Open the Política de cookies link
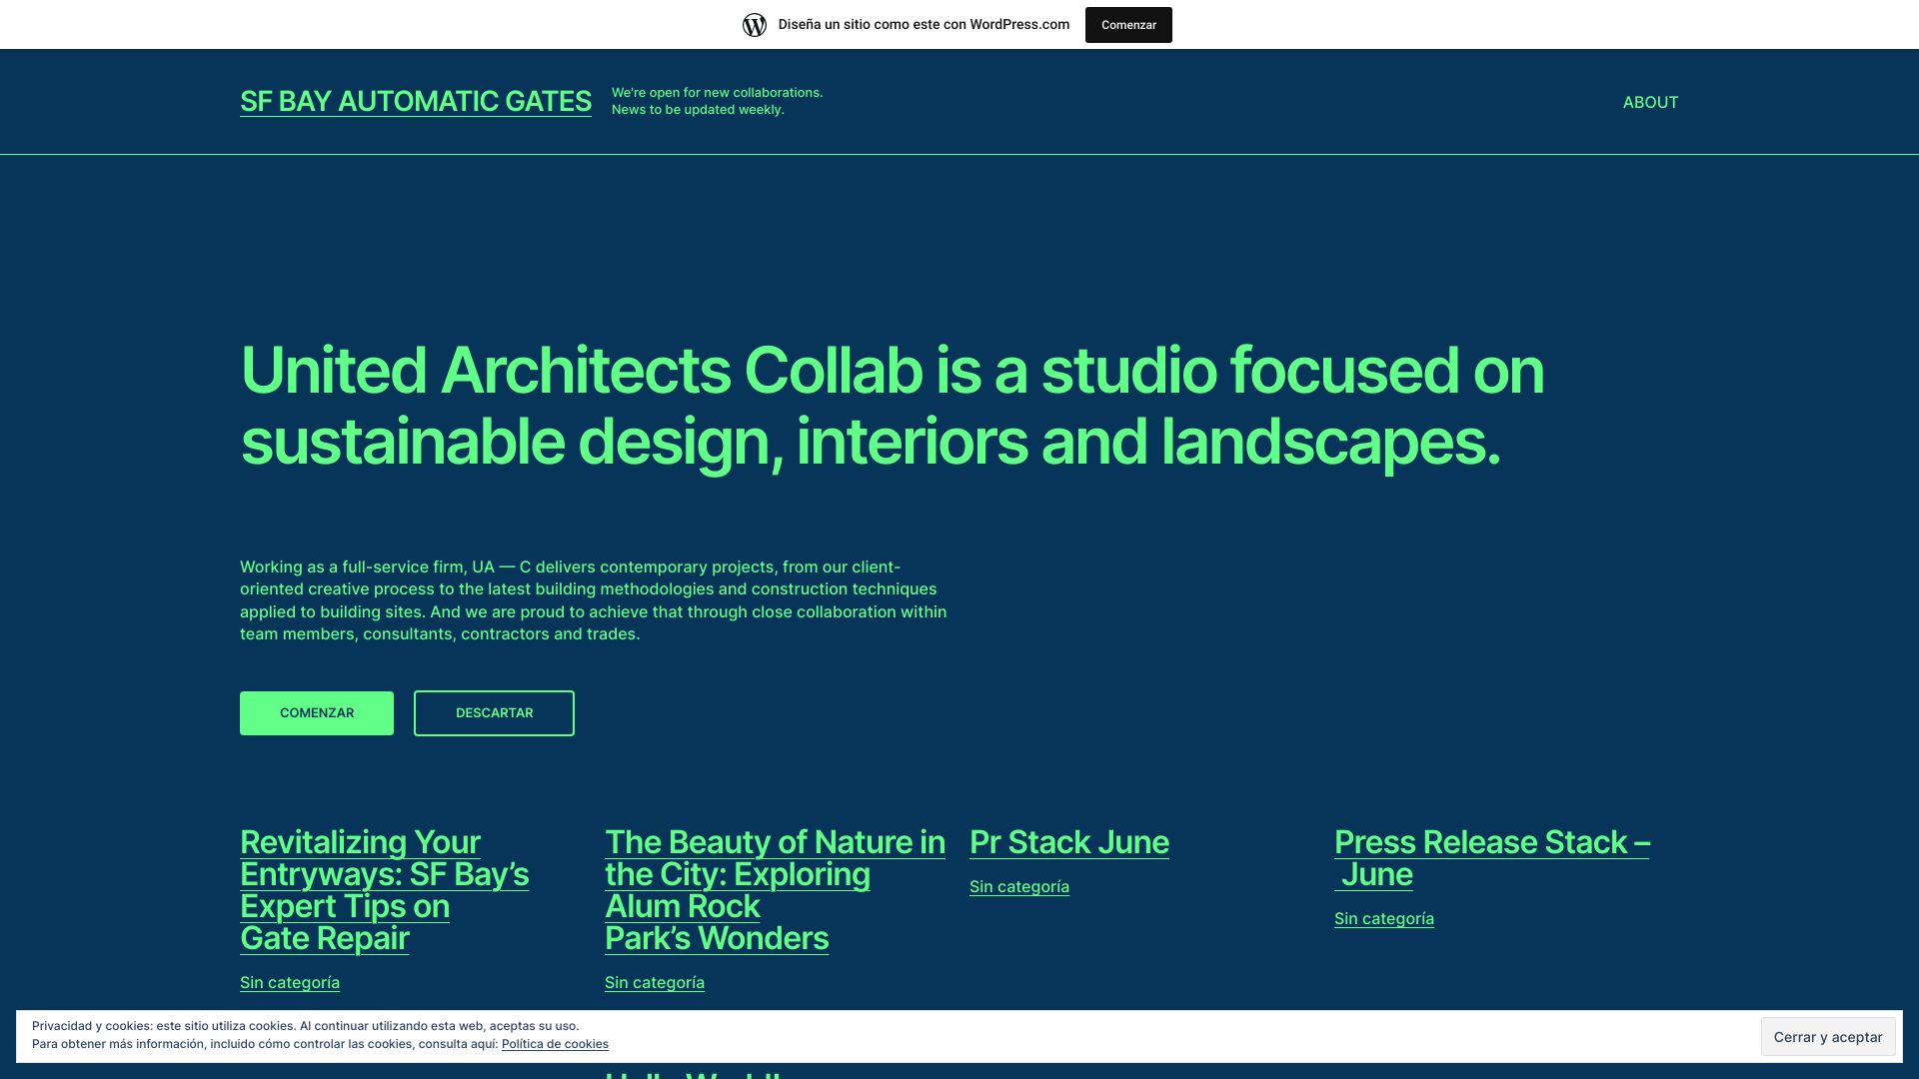The image size is (1919, 1079). coord(555,1044)
